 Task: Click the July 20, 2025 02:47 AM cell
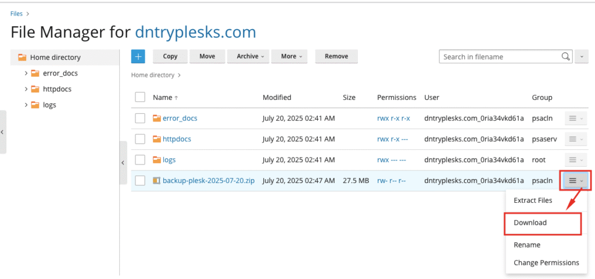point(299,181)
